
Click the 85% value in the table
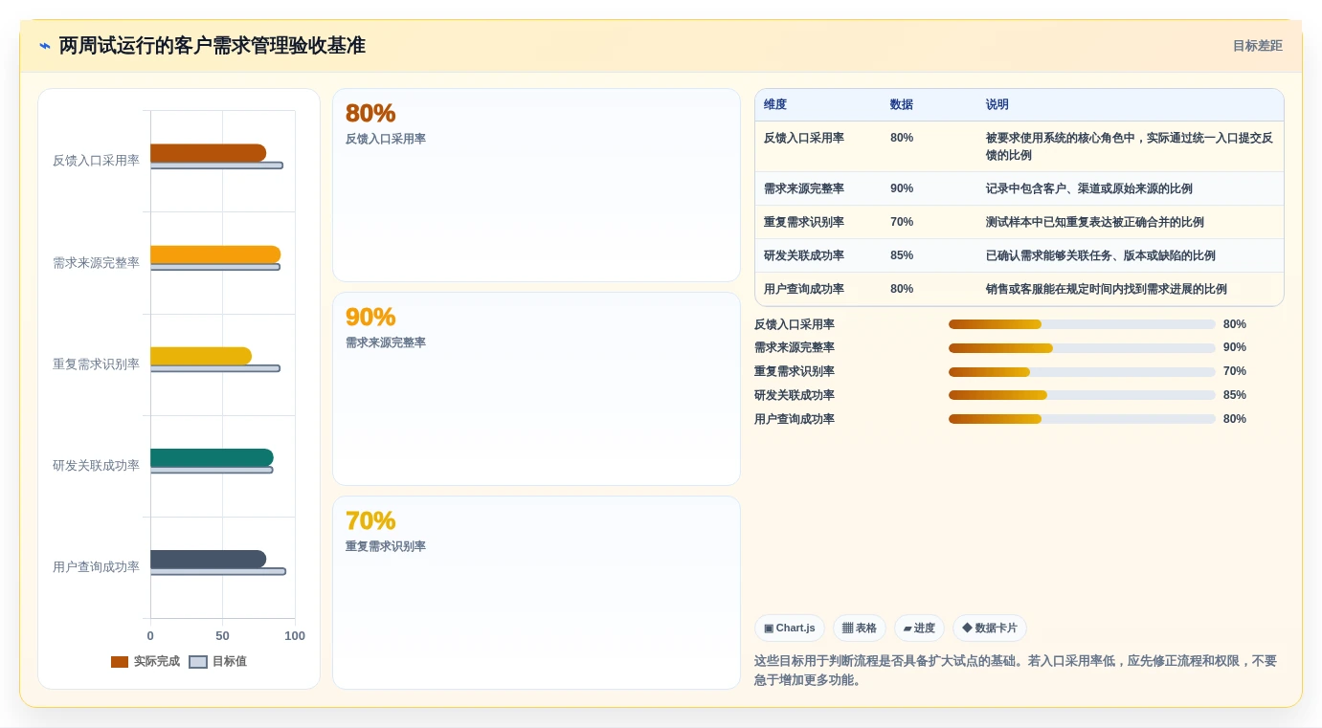point(902,255)
